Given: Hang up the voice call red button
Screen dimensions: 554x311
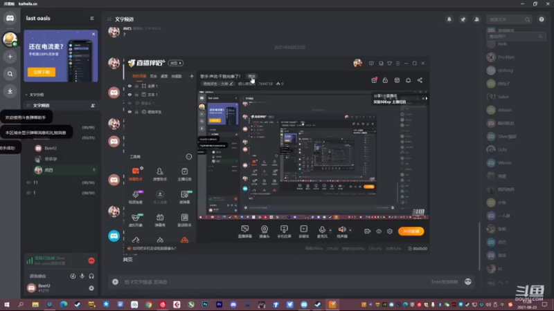Looking at the screenshot, I should (91, 261).
